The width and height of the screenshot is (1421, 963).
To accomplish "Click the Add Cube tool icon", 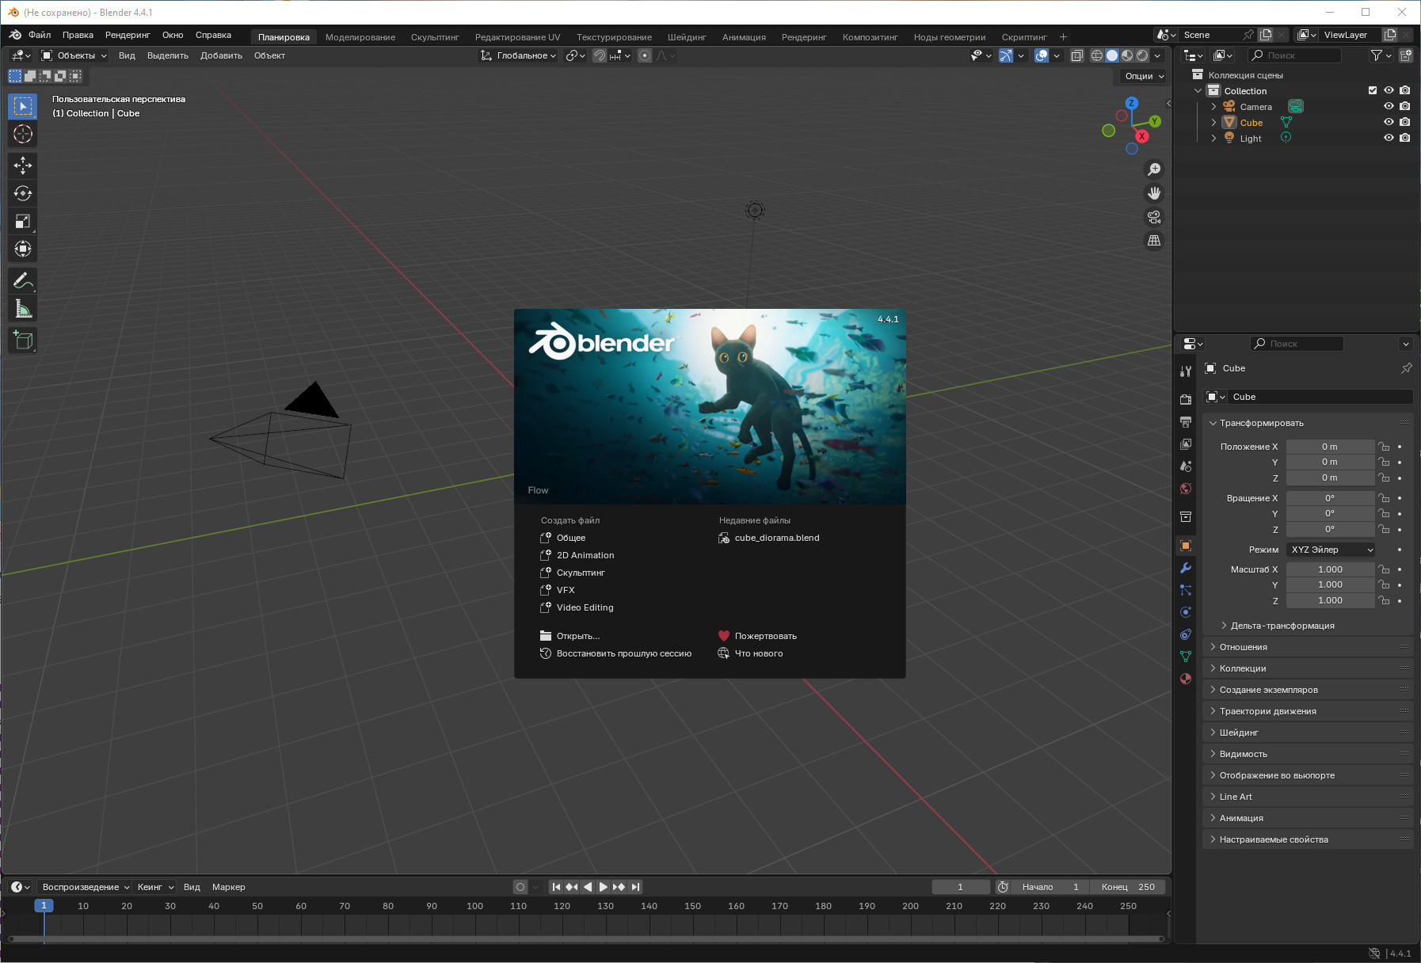I will 23,341.
